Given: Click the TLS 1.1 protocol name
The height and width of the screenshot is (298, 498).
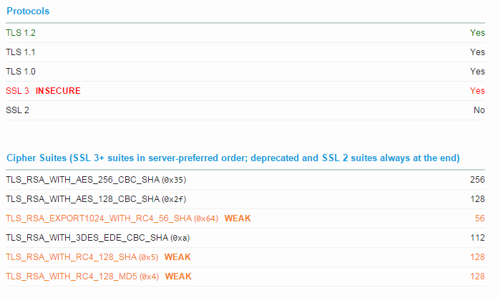Looking at the screenshot, I should 20,52.
